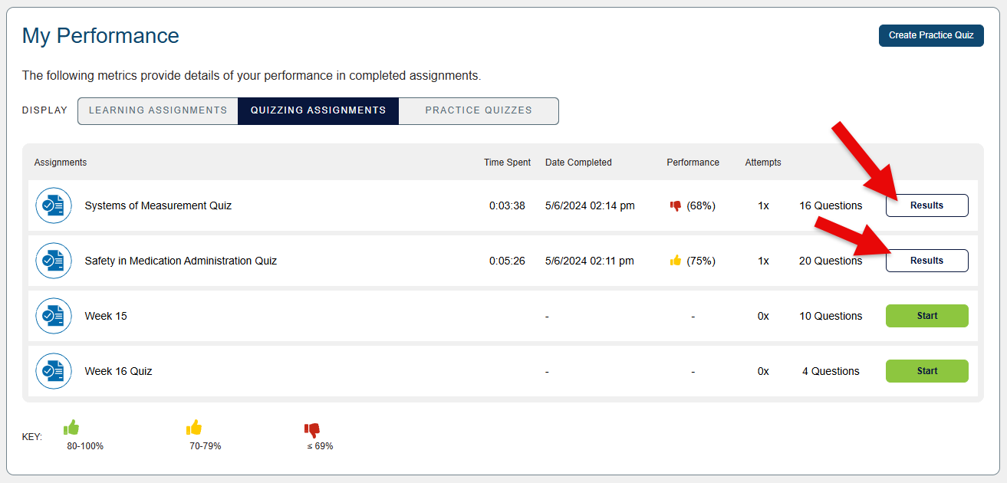Screen dimensions: 1007x483
Task: View Results for Systems of Measurement Quiz
Action: coord(926,205)
